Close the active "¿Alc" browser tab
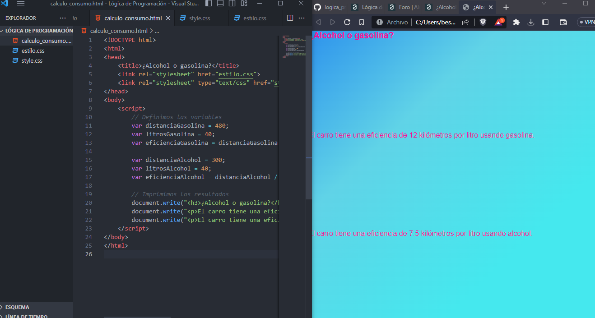 tap(491, 7)
